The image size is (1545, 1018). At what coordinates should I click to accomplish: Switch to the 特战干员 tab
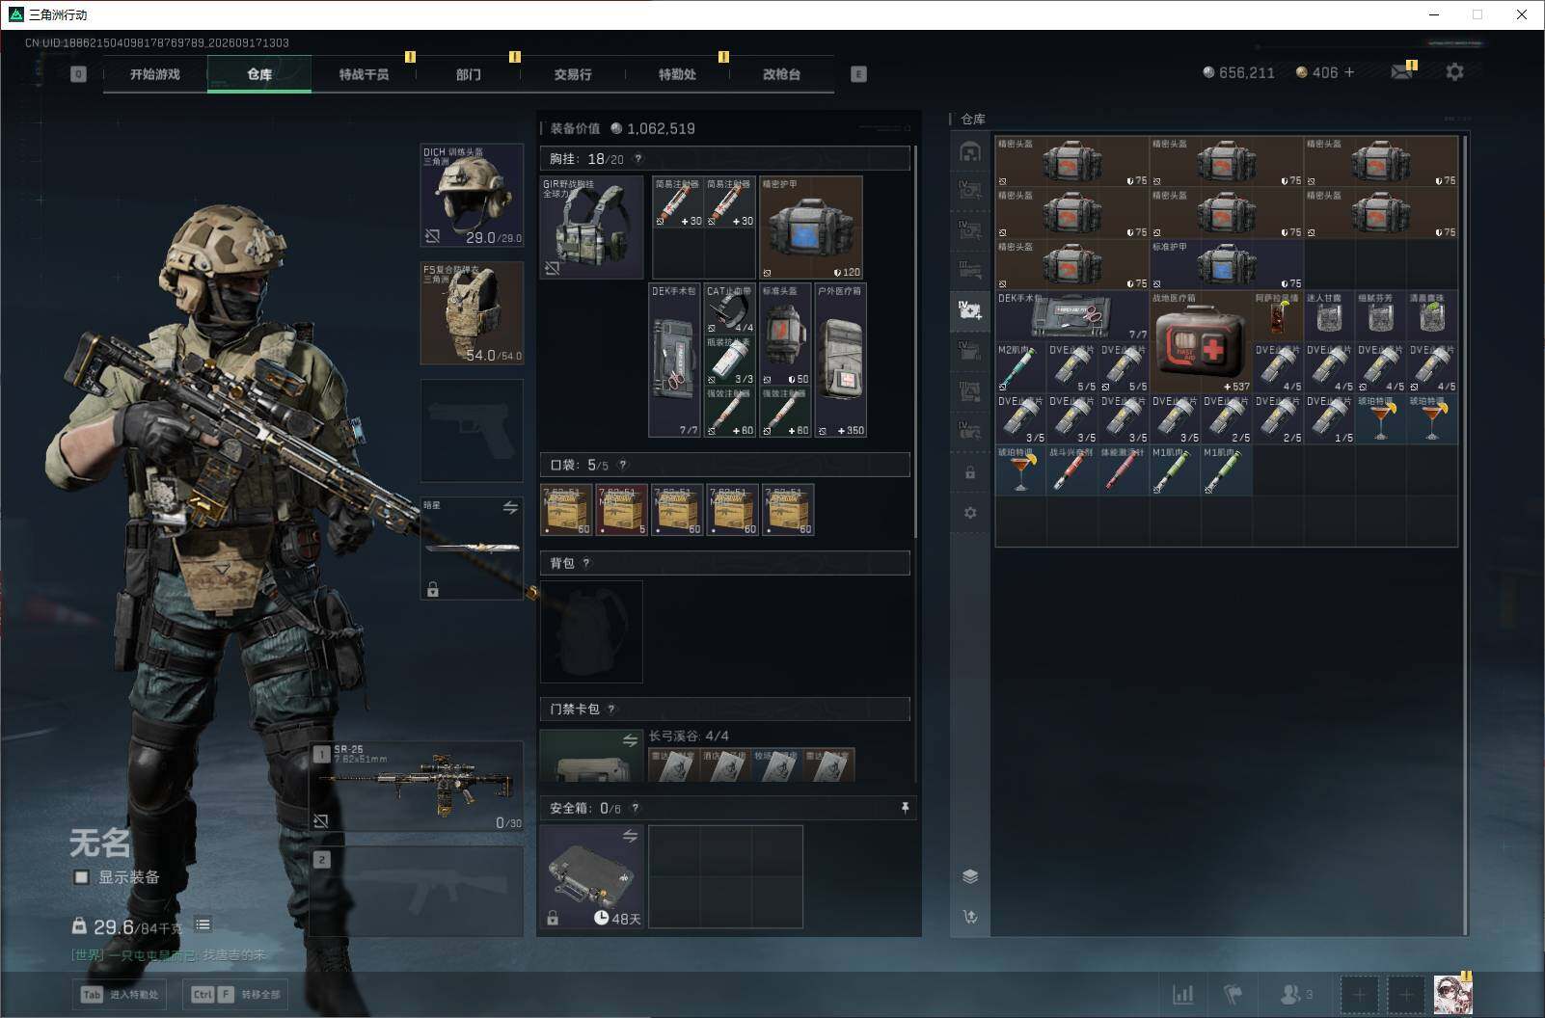tap(364, 74)
